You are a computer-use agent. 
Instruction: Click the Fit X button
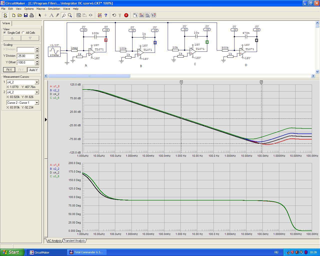(9, 70)
